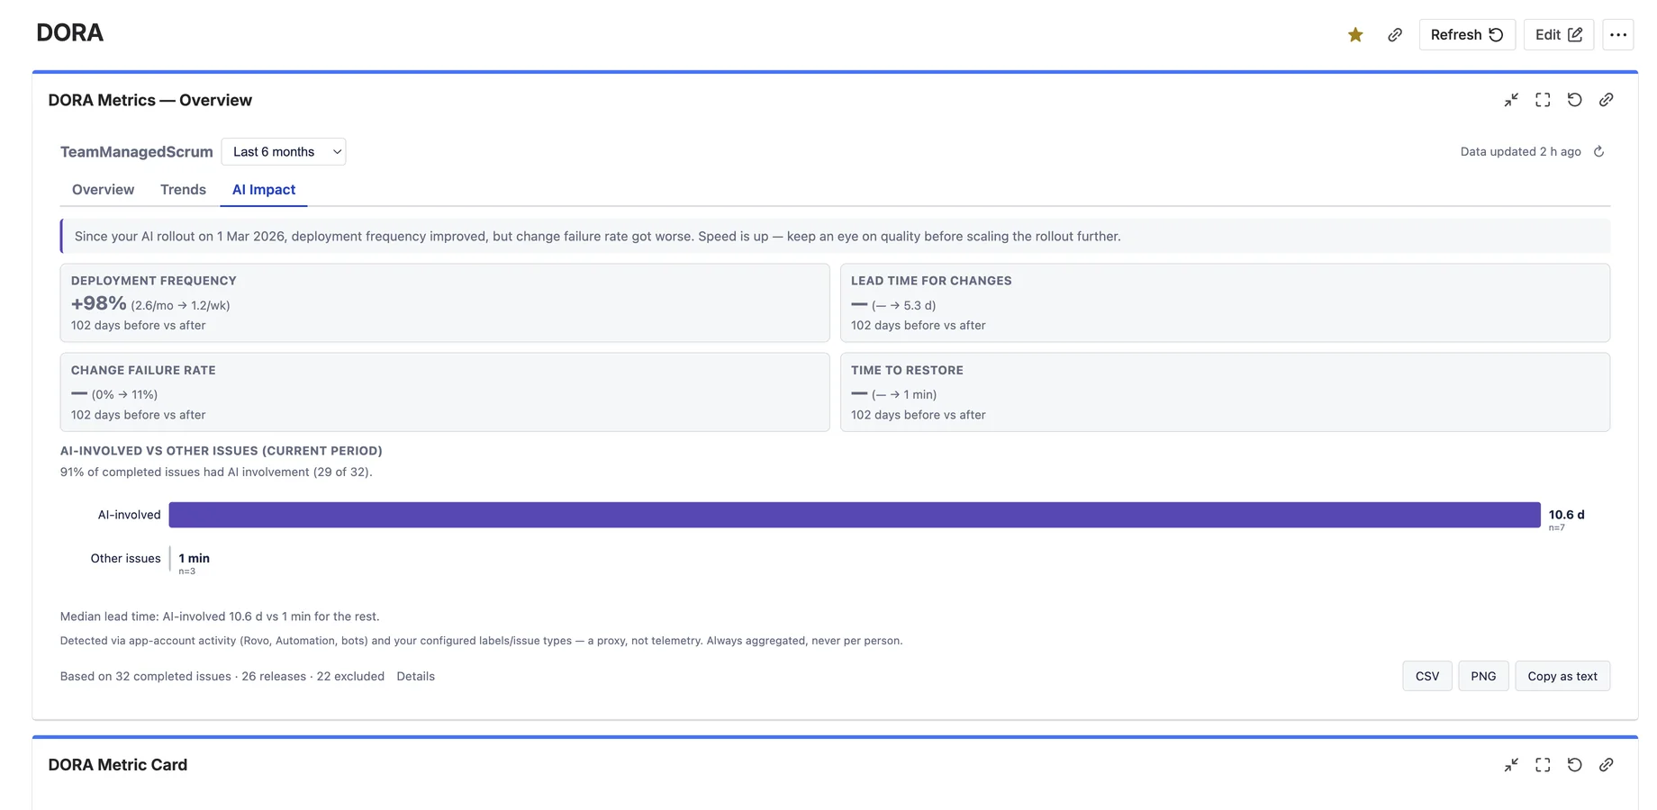Viewport: 1657px width, 810px height.
Task: Click the DORA page title
Action: coord(69,33)
